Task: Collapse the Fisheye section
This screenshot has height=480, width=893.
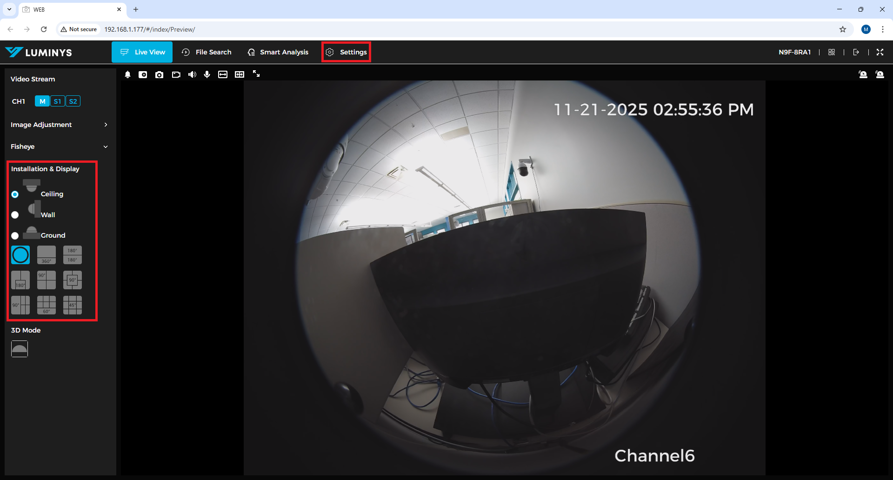Action: (x=59, y=147)
